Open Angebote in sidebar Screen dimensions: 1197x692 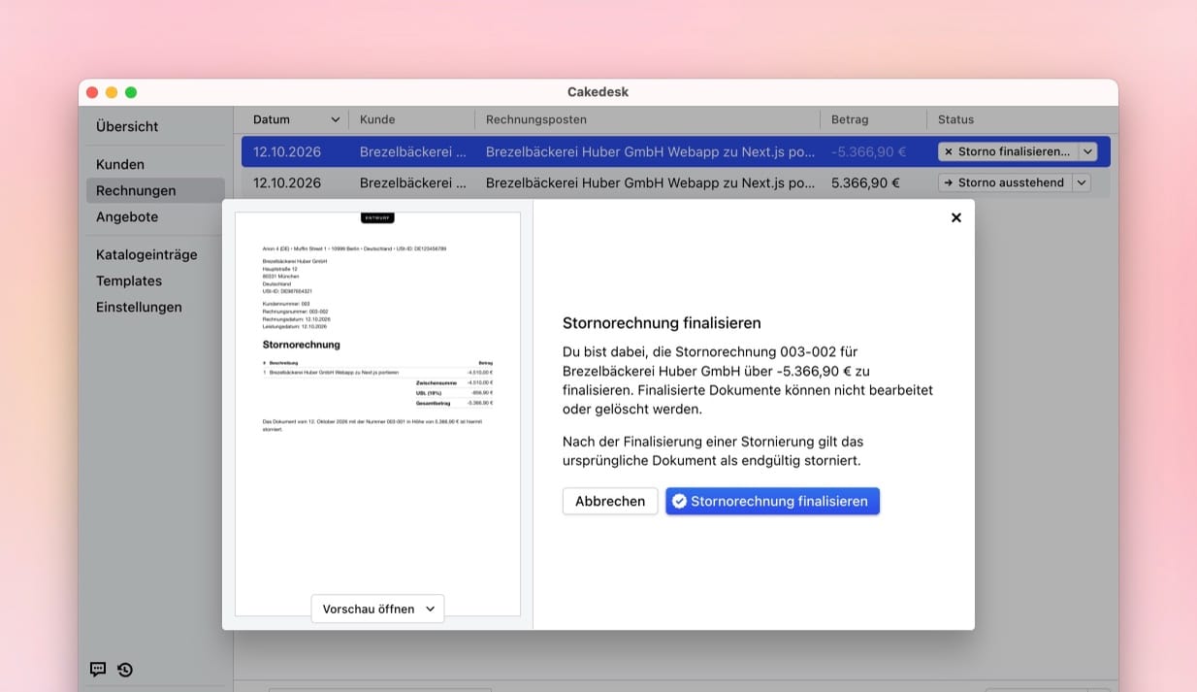pyautogui.click(x=127, y=216)
